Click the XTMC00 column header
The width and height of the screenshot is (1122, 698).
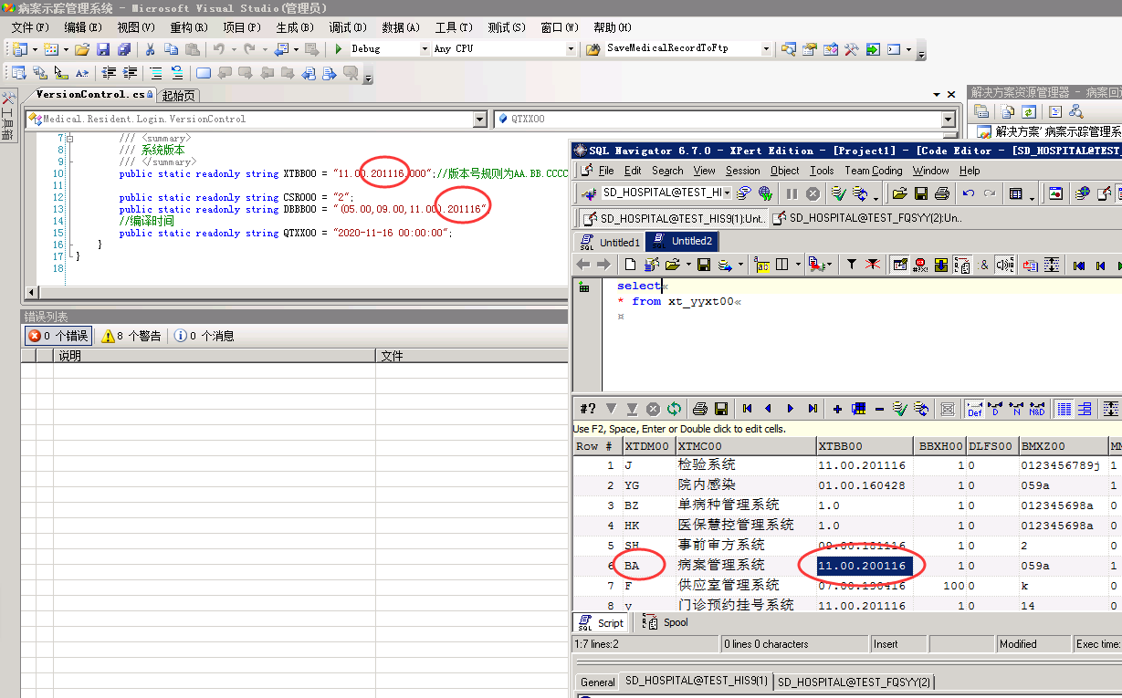click(746, 446)
